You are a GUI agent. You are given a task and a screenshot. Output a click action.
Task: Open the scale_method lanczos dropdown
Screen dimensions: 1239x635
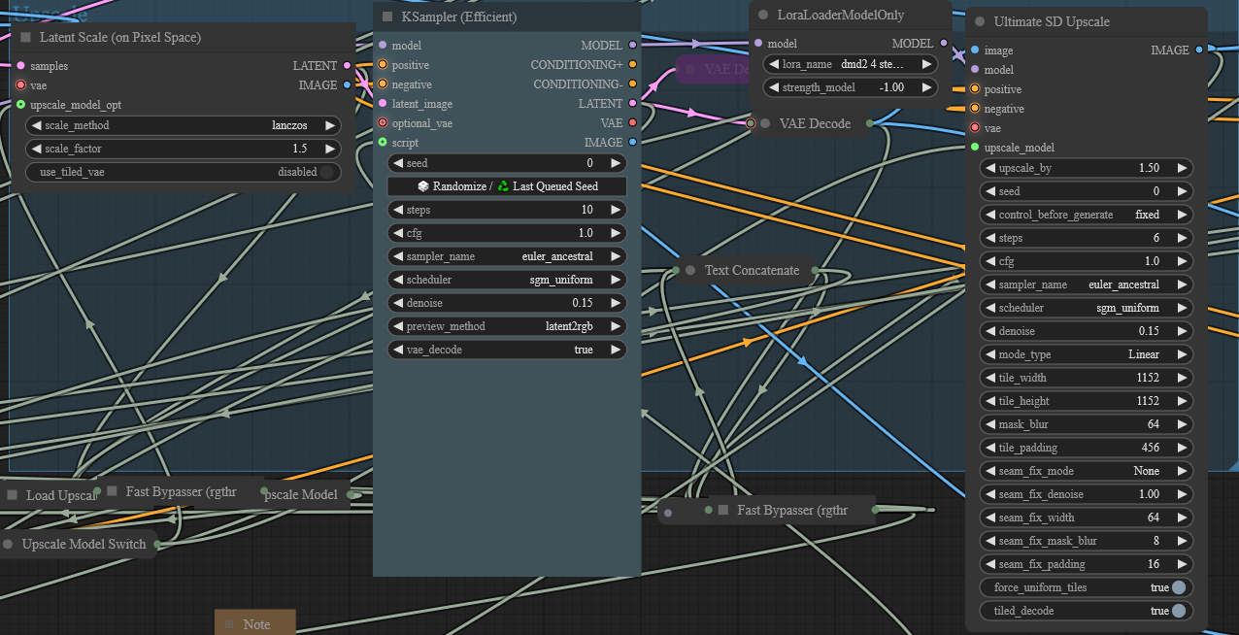pyautogui.click(x=183, y=125)
